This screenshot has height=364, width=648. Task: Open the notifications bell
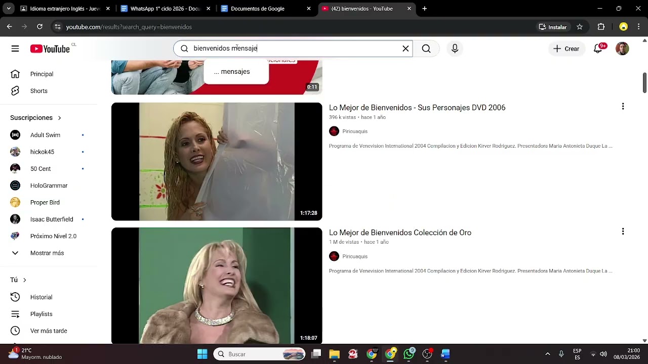[598, 49]
